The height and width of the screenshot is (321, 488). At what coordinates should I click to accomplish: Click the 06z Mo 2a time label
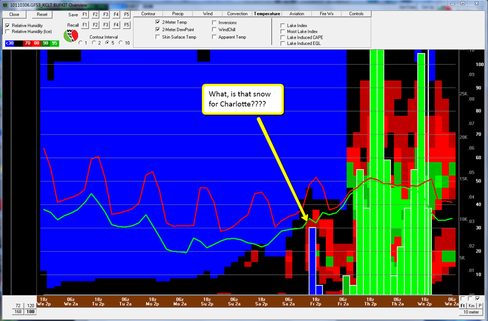tap(180, 302)
